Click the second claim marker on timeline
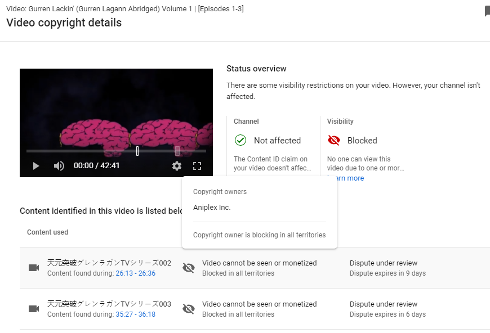 tap(177, 151)
